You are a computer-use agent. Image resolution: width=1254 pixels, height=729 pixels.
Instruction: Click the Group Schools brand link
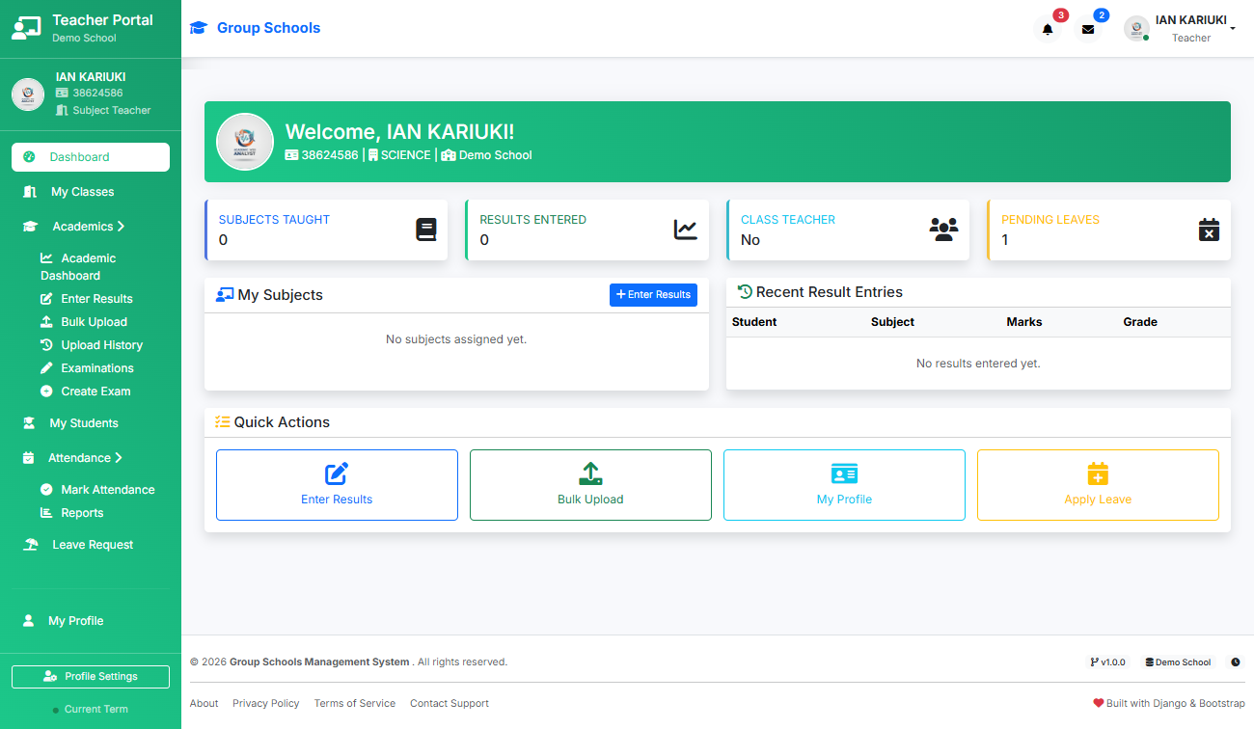pyautogui.click(x=255, y=28)
